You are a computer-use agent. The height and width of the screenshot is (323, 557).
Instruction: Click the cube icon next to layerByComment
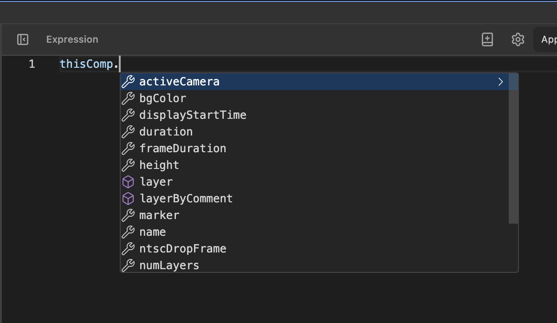tap(129, 198)
